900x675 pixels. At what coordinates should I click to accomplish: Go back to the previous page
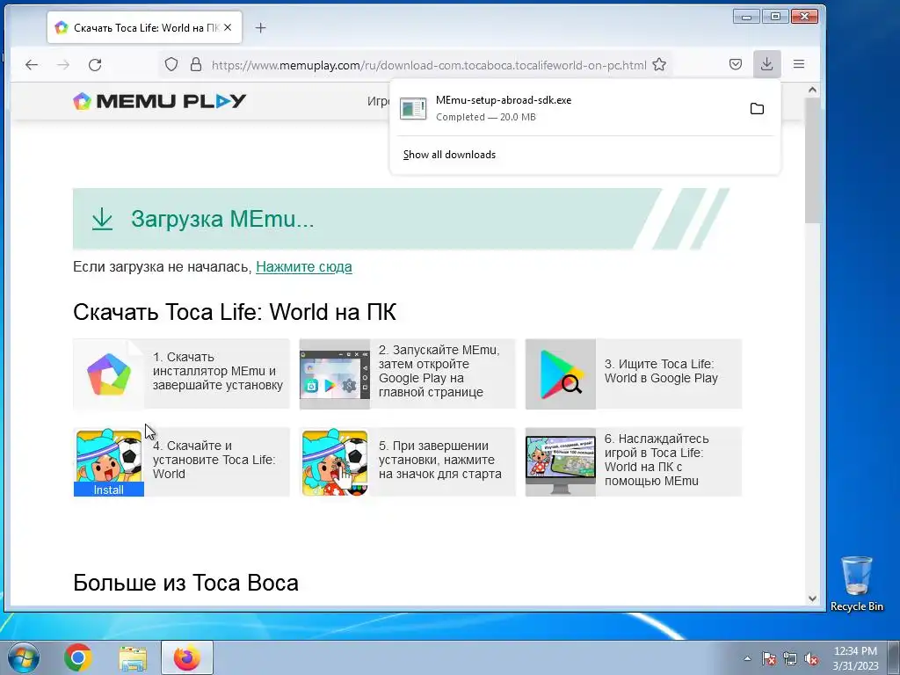click(32, 65)
